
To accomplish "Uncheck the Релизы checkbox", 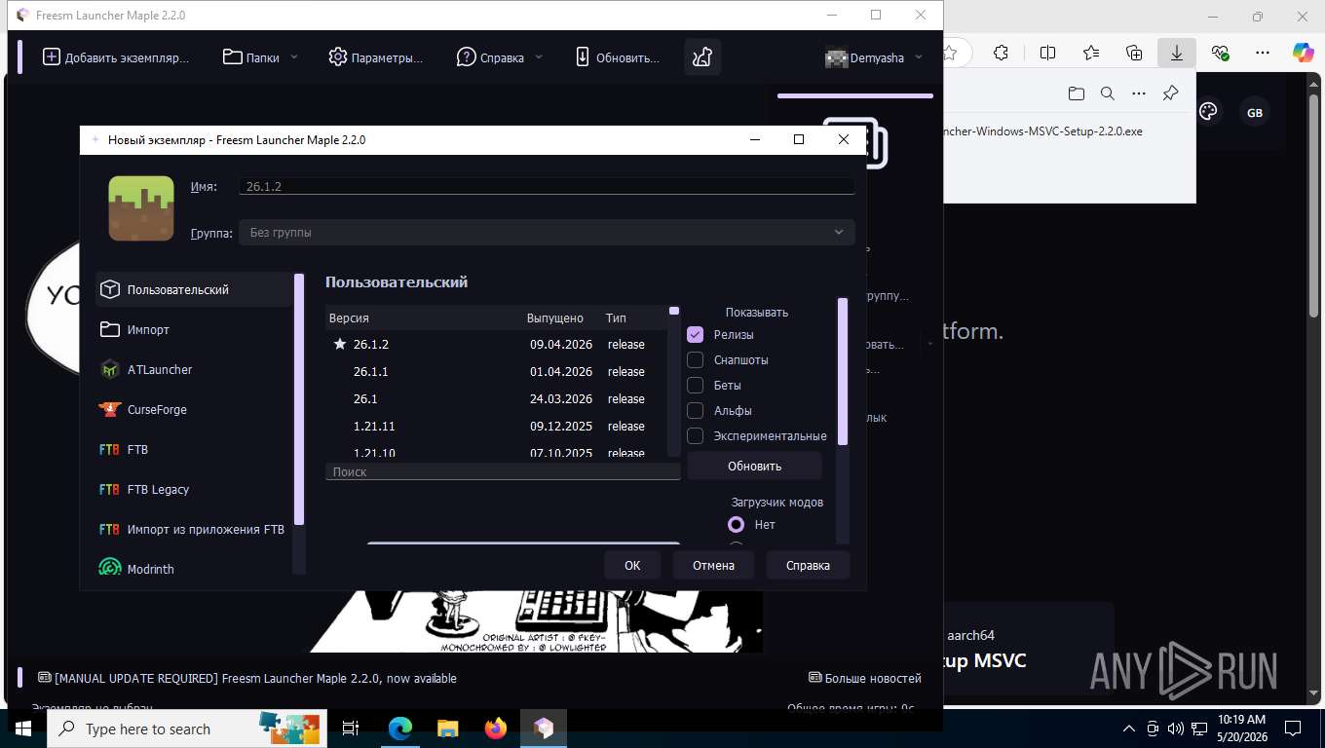I will (x=696, y=334).
